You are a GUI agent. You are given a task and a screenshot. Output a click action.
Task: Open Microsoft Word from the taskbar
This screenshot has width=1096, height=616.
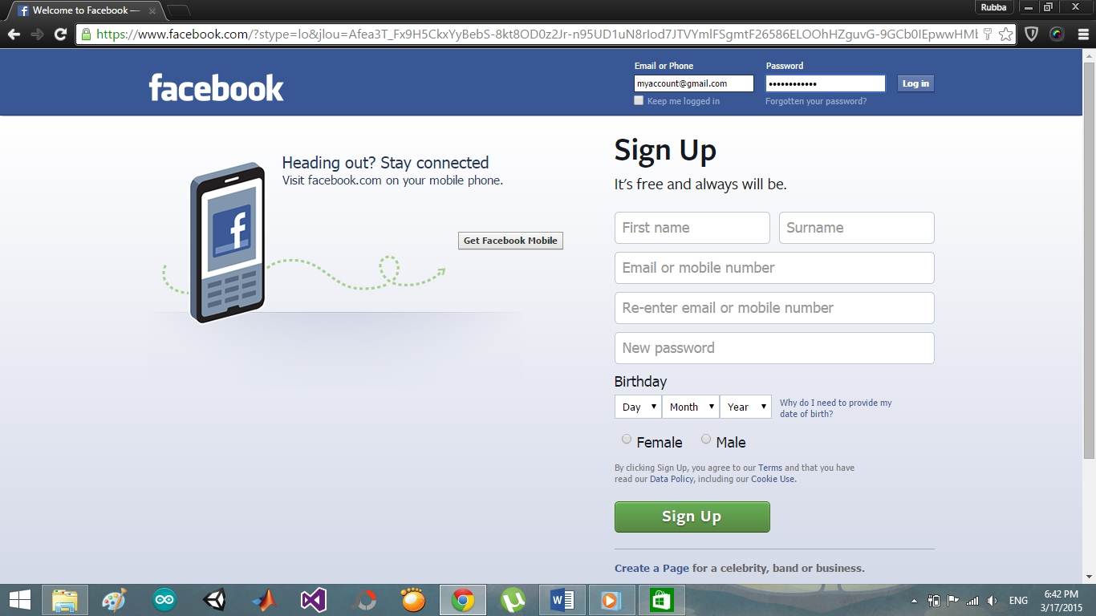(x=562, y=600)
